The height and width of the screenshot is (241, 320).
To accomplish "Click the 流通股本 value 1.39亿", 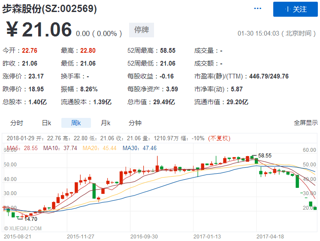I will click(x=102, y=102).
